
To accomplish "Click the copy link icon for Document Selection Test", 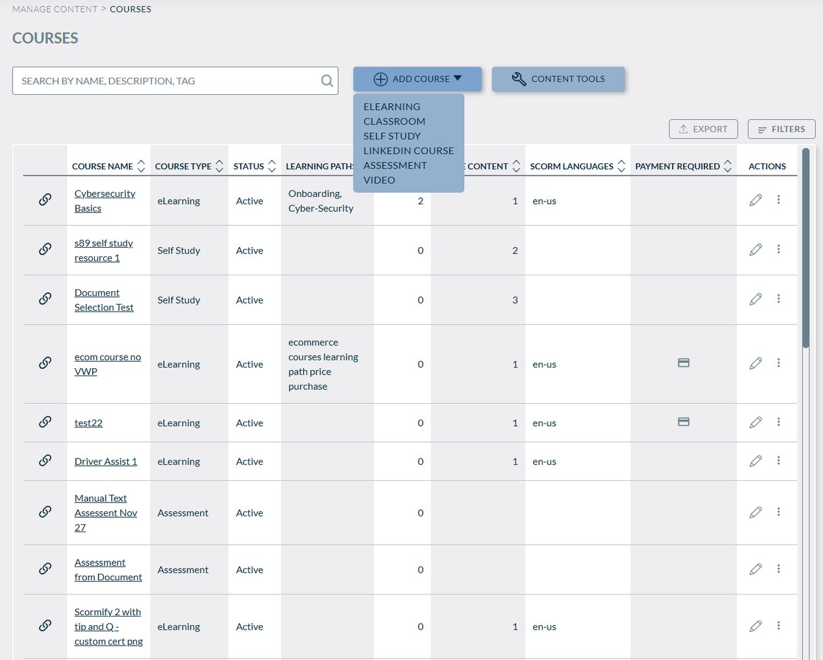I will 43,299.
